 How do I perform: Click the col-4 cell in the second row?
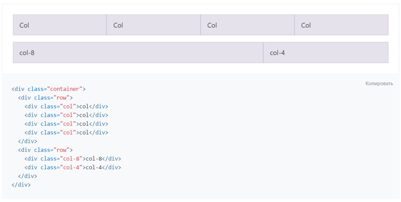click(325, 52)
